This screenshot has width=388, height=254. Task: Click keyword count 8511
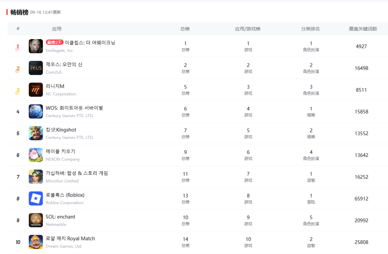[361, 90]
